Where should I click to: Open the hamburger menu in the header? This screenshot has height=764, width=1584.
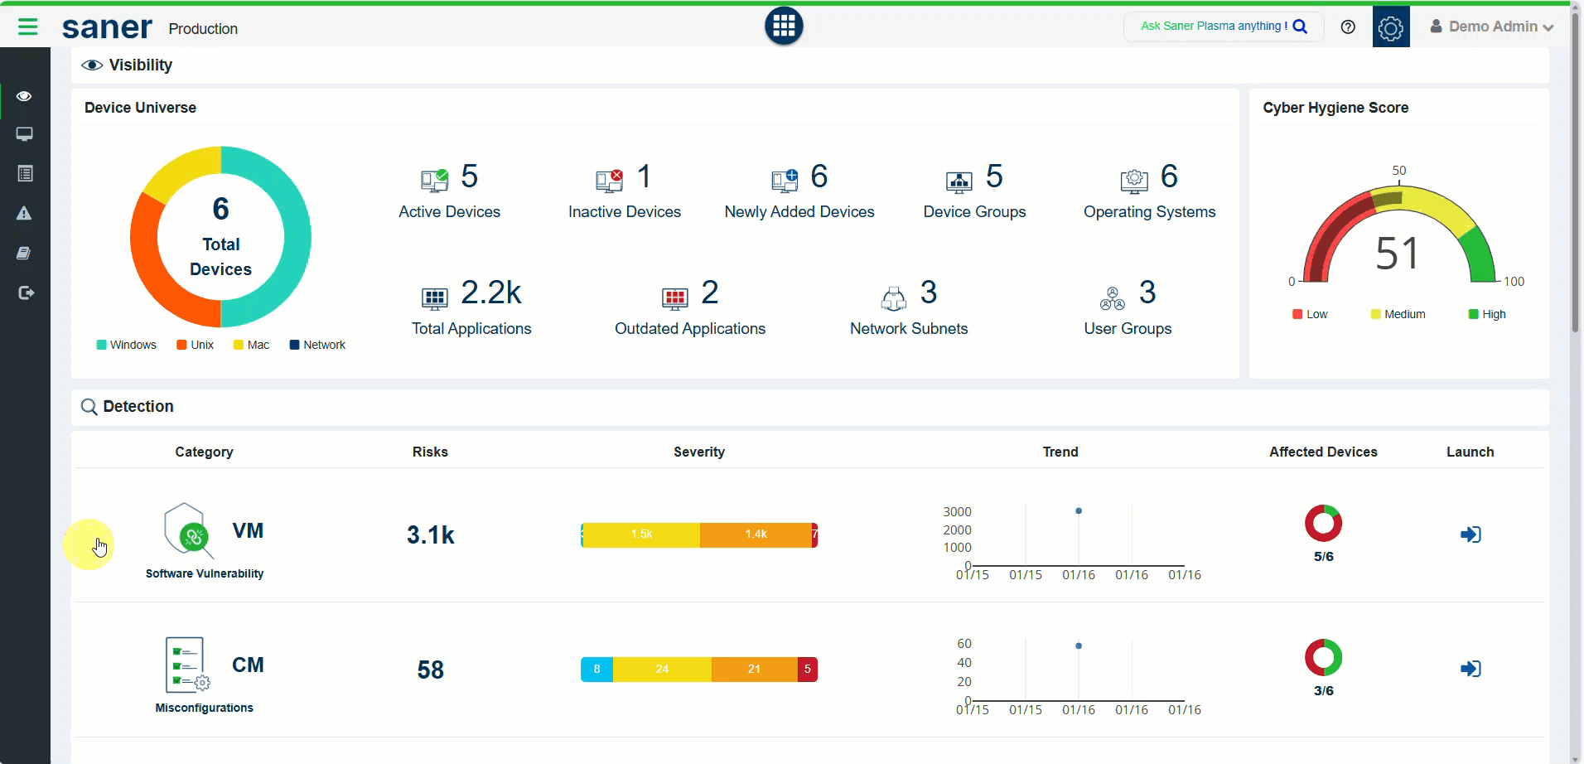(27, 27)
